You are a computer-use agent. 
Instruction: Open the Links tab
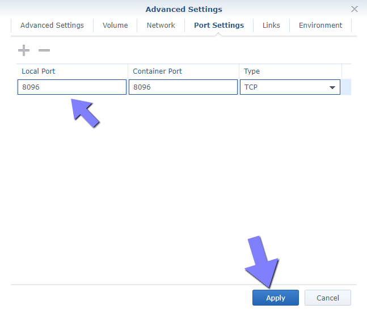click(271, 26)
